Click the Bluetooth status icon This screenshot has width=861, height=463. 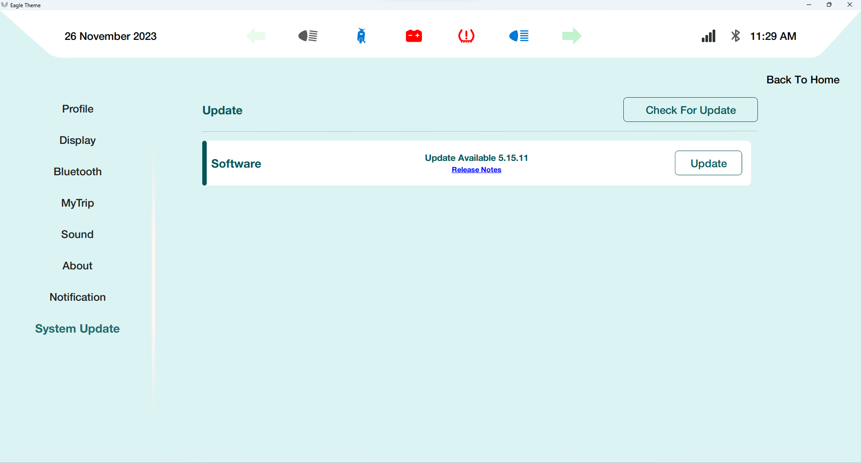pos(736,36)
